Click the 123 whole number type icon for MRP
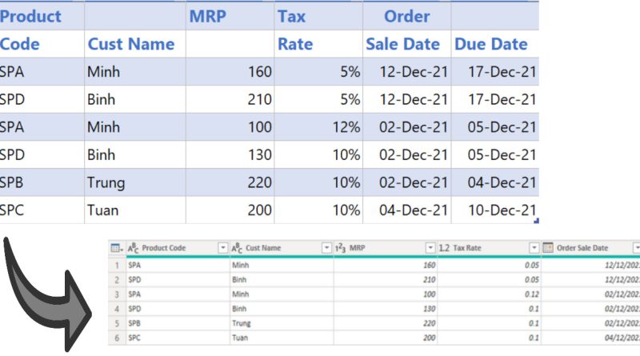640x356 pixels. click(340, 248)
